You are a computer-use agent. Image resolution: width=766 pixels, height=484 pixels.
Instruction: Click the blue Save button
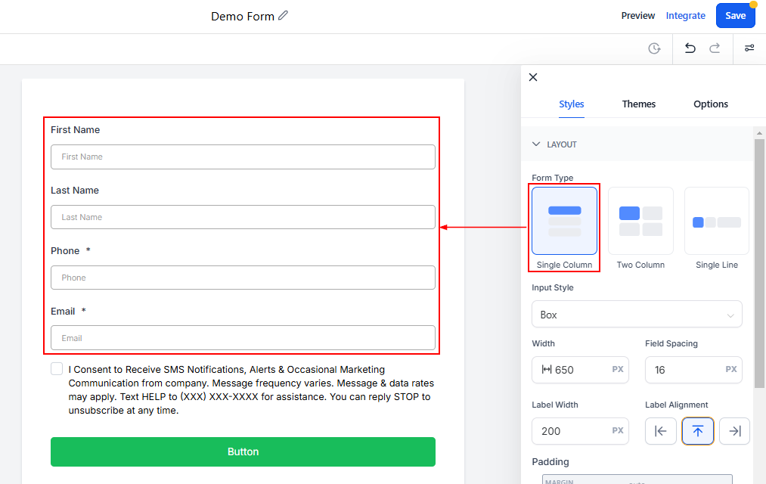(735, 16)
